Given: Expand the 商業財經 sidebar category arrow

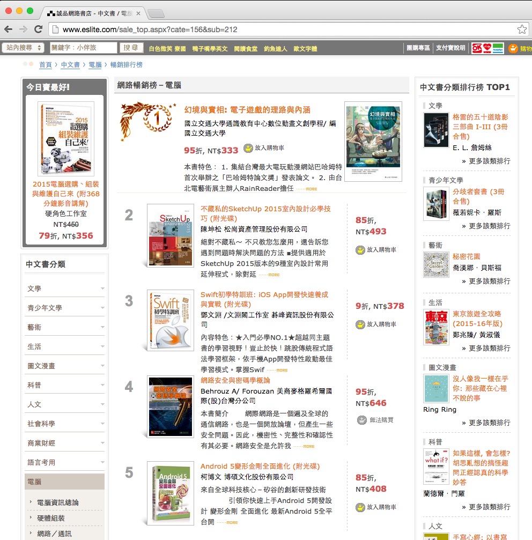Looking at the screenshot, I should 102,442.
